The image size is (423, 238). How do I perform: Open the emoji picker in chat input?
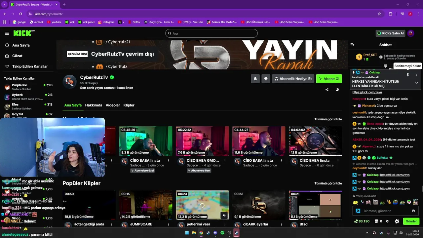click(413, 211)
